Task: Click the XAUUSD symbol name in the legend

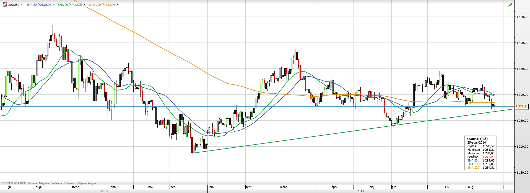Action: click(14, 5)
